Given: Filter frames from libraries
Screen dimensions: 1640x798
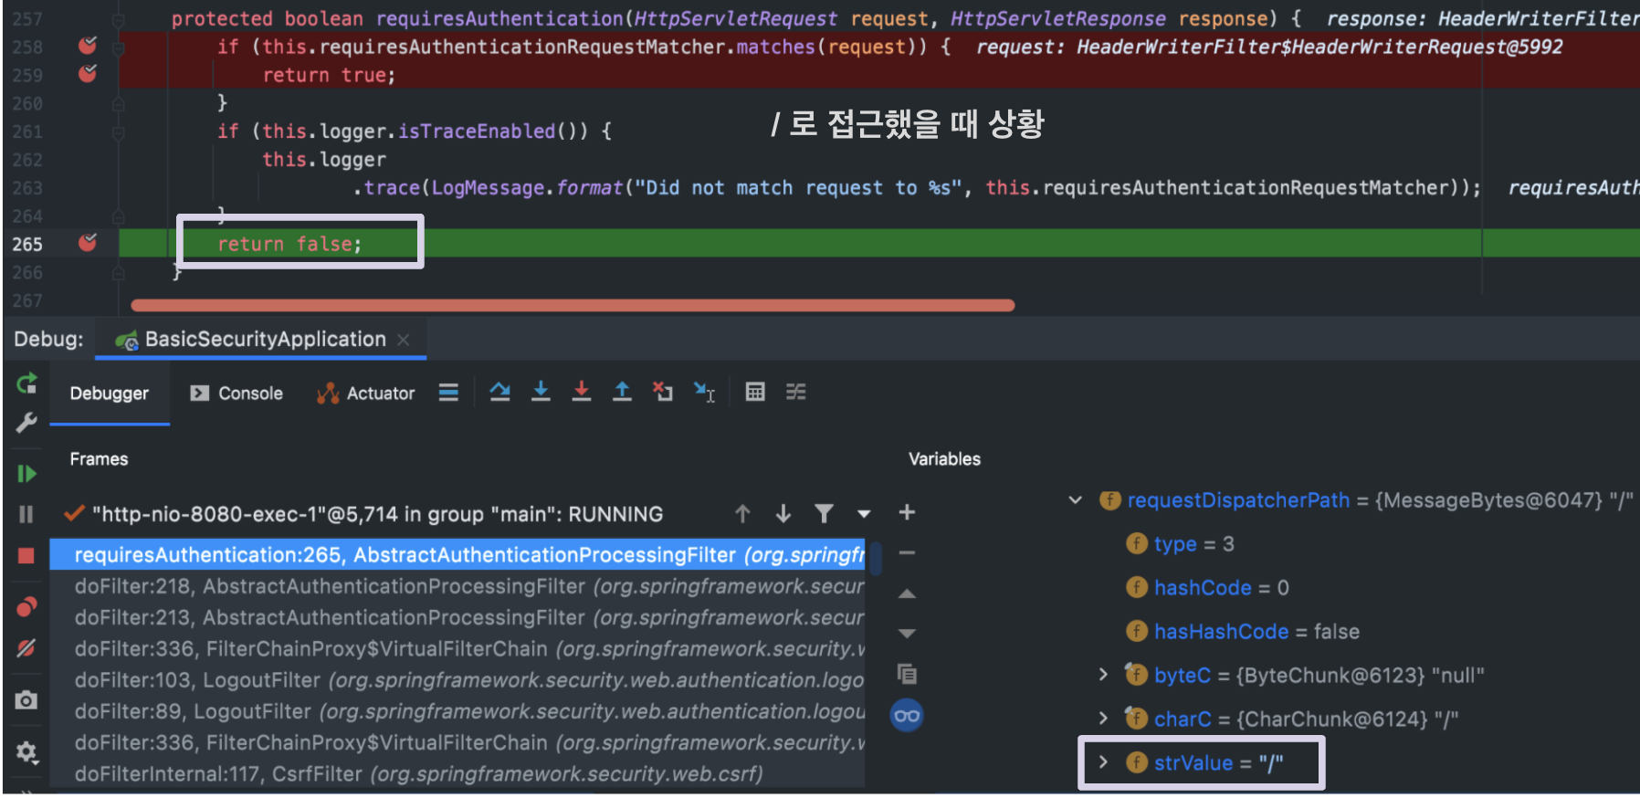Looking at the screenshot, I should click(824, 514).
